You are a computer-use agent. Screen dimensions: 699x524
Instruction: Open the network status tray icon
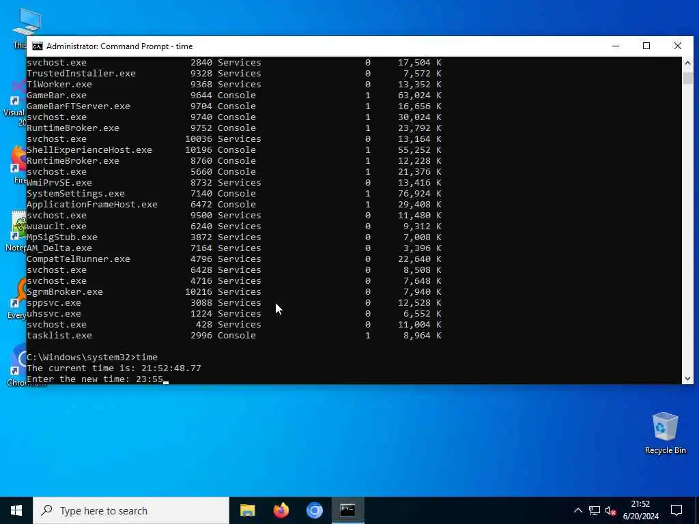[595, 510]
